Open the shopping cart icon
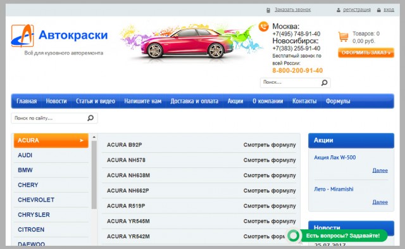The height and width of the screenshot is (249, 405). pos(343,37)
